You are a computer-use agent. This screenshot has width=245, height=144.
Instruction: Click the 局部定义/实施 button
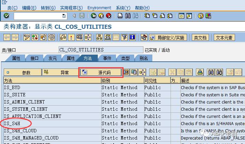[x=168, y=37]
